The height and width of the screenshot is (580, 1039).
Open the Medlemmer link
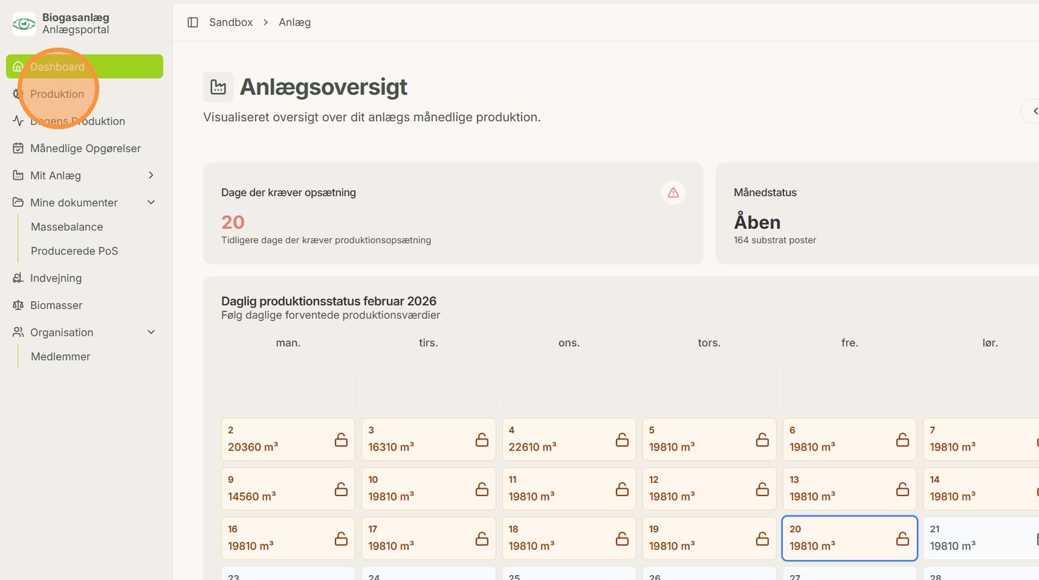[60, 357]
